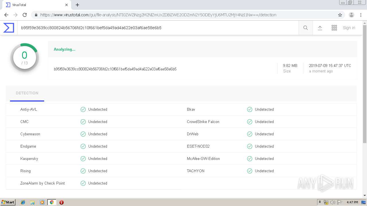Click the 9.82 MB size value
This screenshot has height=206, width=367.
click(290, 66)
